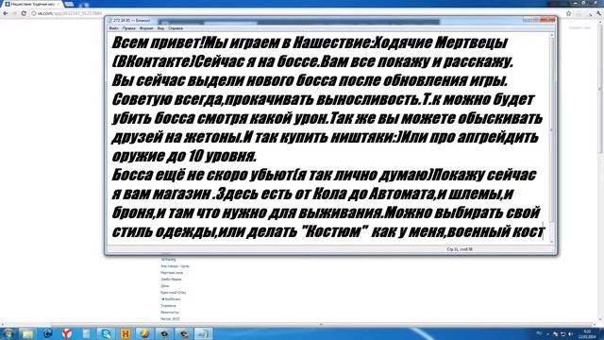Open the Файл menu in Notepad
604x340 pixels.
click(x=113, y=28)
